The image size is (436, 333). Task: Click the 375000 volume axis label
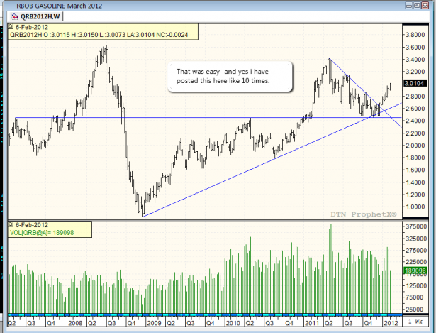[x=416, y=226]
